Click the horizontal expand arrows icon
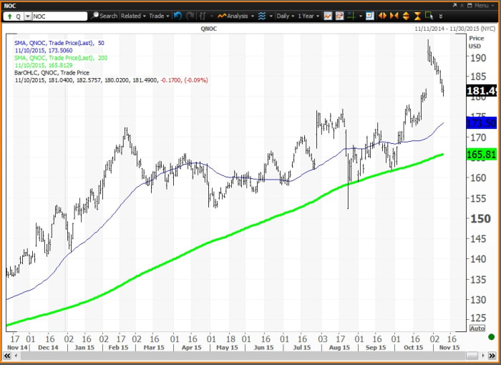 tap(382, 15)
